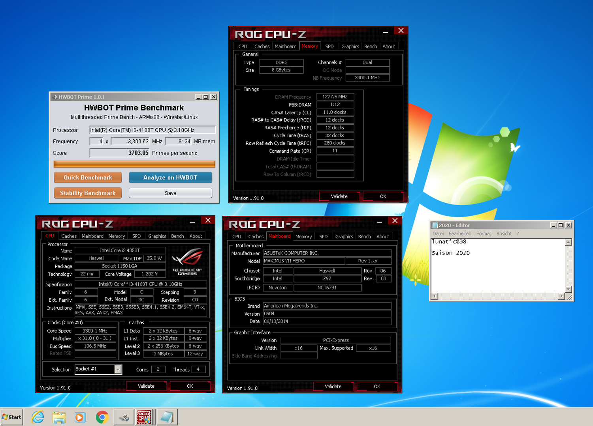Maximize the 2020 Editor window

560,225
